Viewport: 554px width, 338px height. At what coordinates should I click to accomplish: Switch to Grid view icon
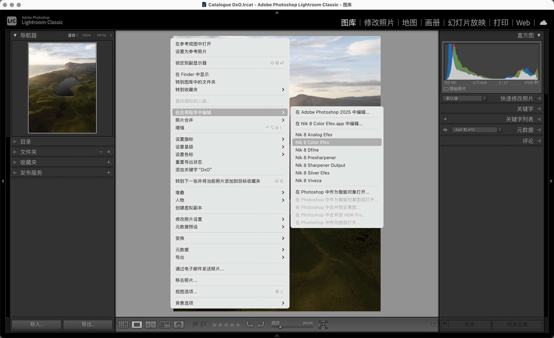point(123,324)
